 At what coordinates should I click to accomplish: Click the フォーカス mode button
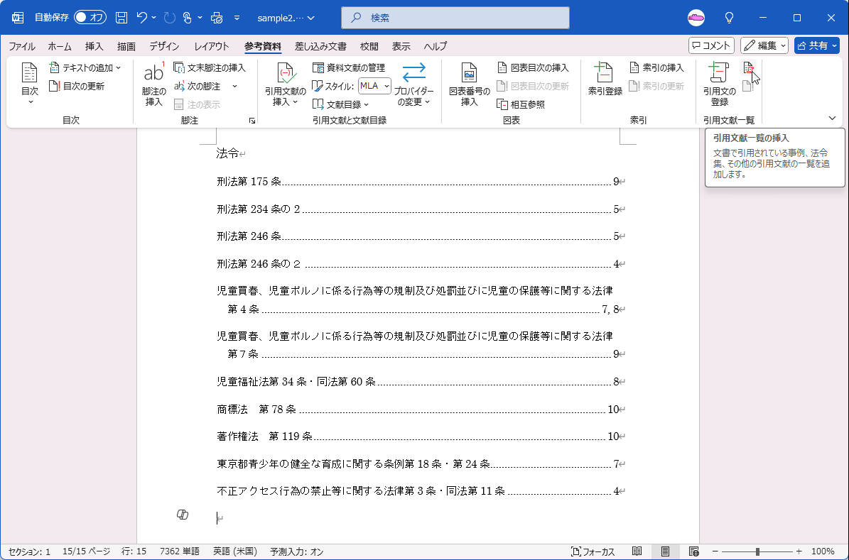[x=593, y=552]
